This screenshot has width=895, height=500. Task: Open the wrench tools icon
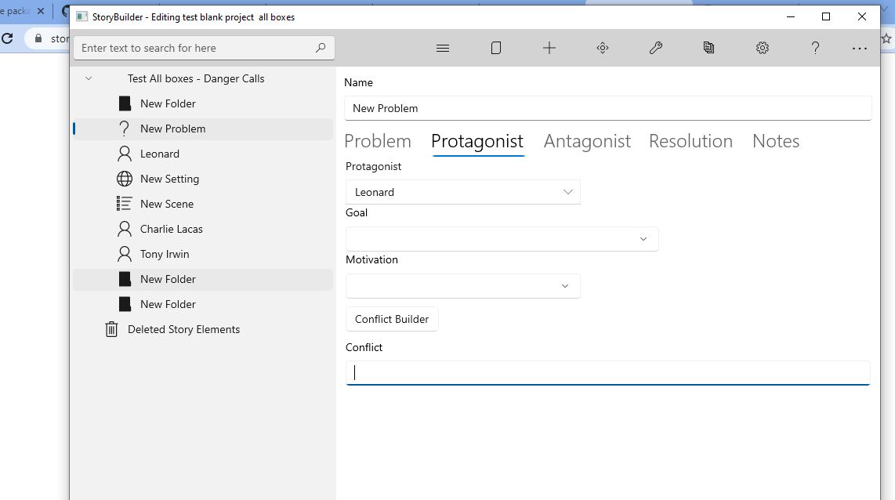point(656,48)
